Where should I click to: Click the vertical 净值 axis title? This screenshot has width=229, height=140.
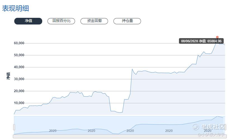[x=8, y=76]
